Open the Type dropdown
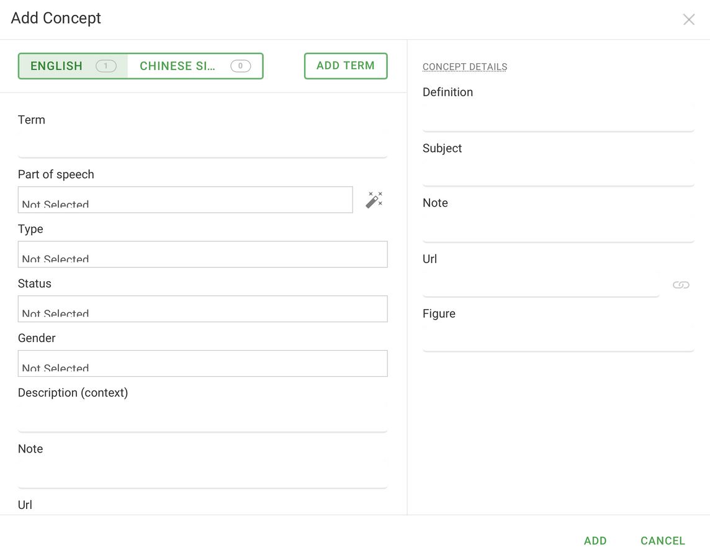Screen dimensions: 710x558 [x=202, y=254]
